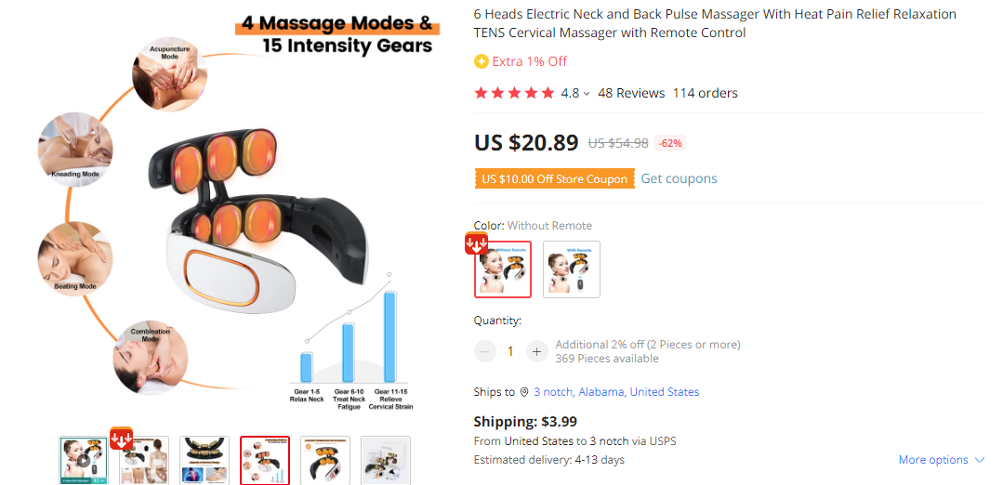1003x485 pixels.
Task: Click the five-star rating icons
Action: tap(514, 93)
